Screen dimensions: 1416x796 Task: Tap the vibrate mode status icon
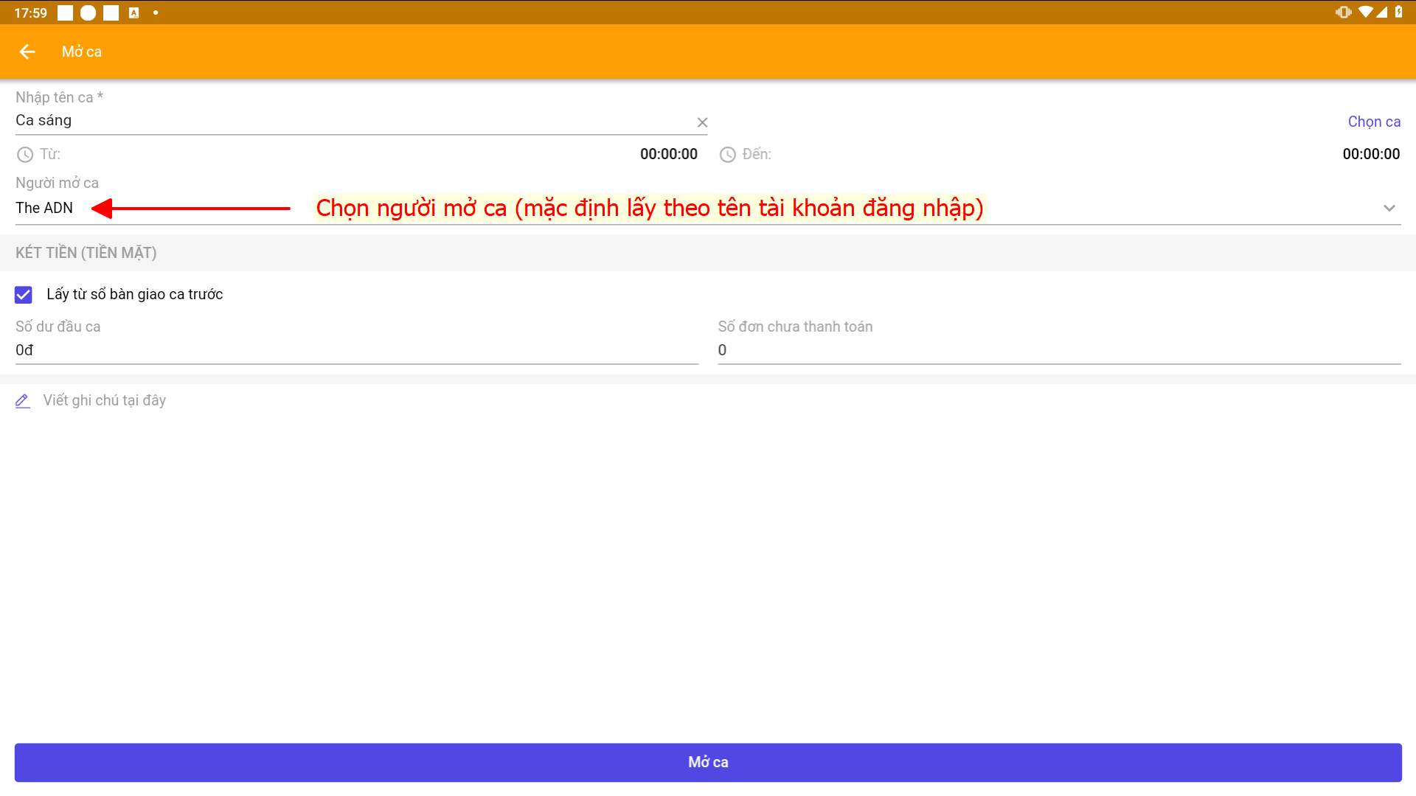click(1343, 12)
